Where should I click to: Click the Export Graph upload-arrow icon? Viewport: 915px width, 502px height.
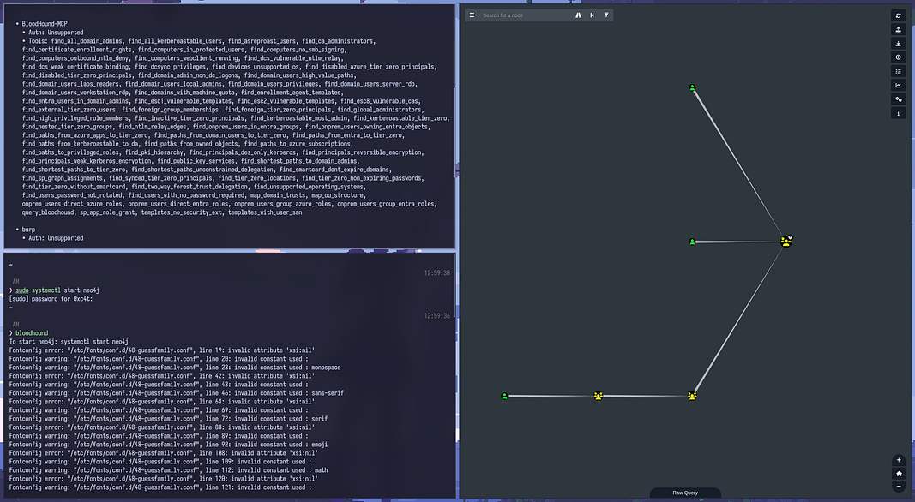pos(898,30)
